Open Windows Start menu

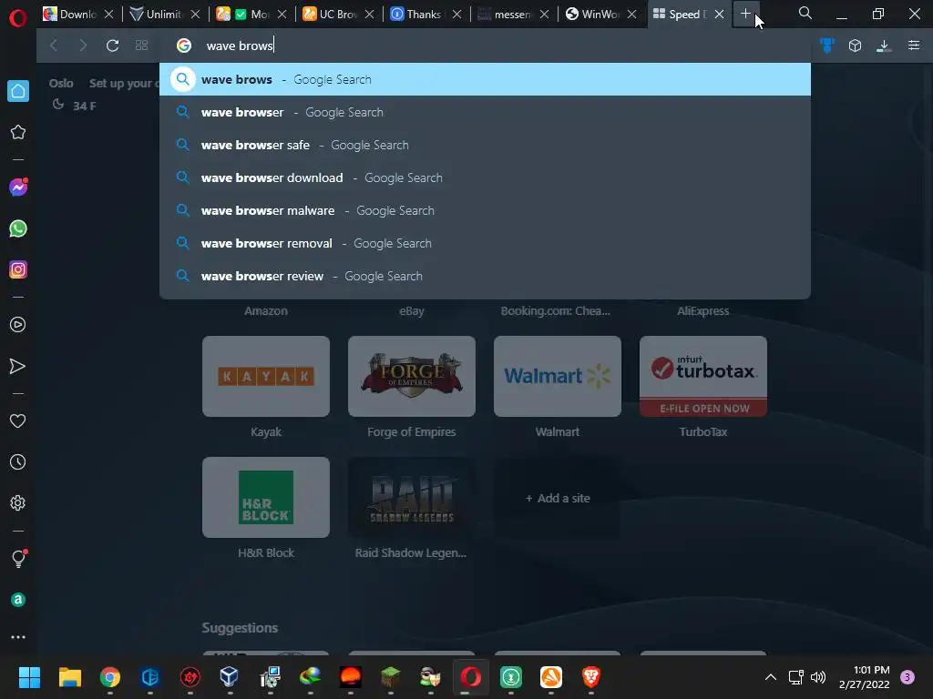[29, 677]
